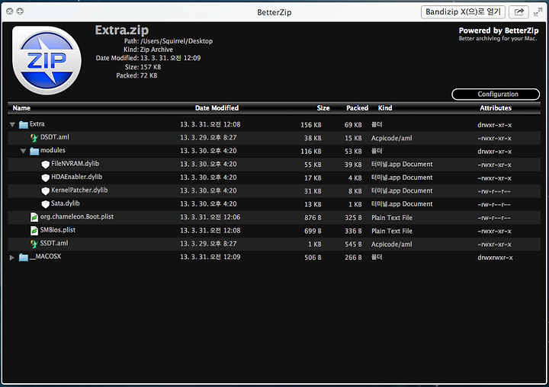Viewport: 549px width, 387px height.
Task: Sort by the Packed column header
Action: (357, 108)
